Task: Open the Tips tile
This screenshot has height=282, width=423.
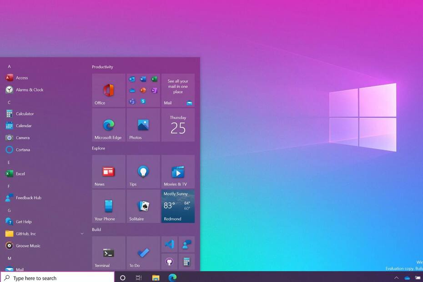Action: pyautogui.click(x=143, y=171)
